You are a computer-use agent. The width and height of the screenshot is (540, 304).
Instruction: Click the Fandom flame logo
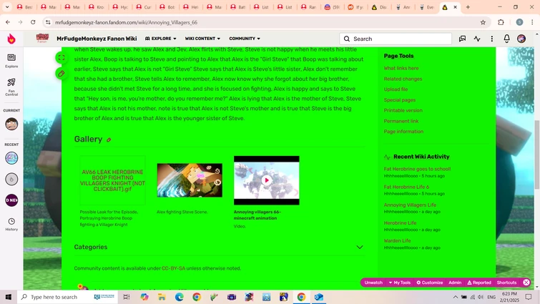[x=11, y=39]
